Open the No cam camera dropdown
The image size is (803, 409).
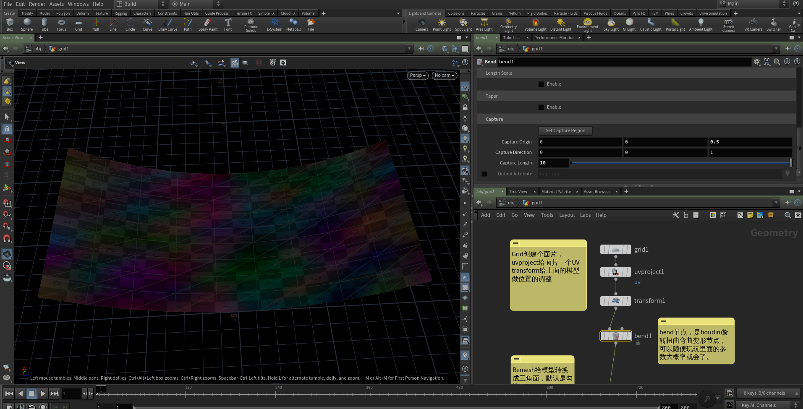coord(444,76)
